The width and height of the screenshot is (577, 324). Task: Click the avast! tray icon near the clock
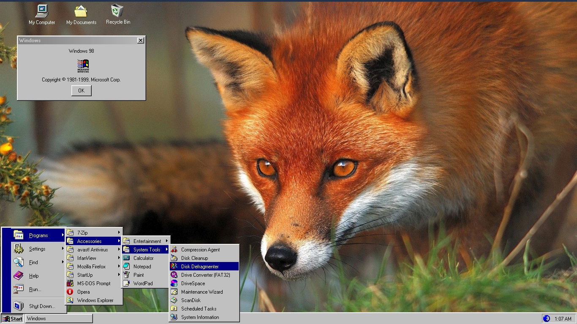(547, 319)
